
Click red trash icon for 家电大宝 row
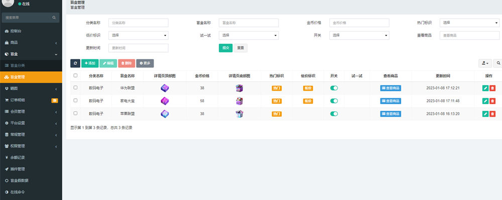[x=492, y=101]
